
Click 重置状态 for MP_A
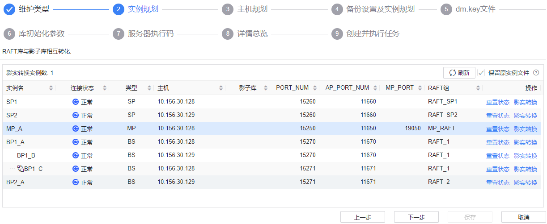tap(498, 129)
